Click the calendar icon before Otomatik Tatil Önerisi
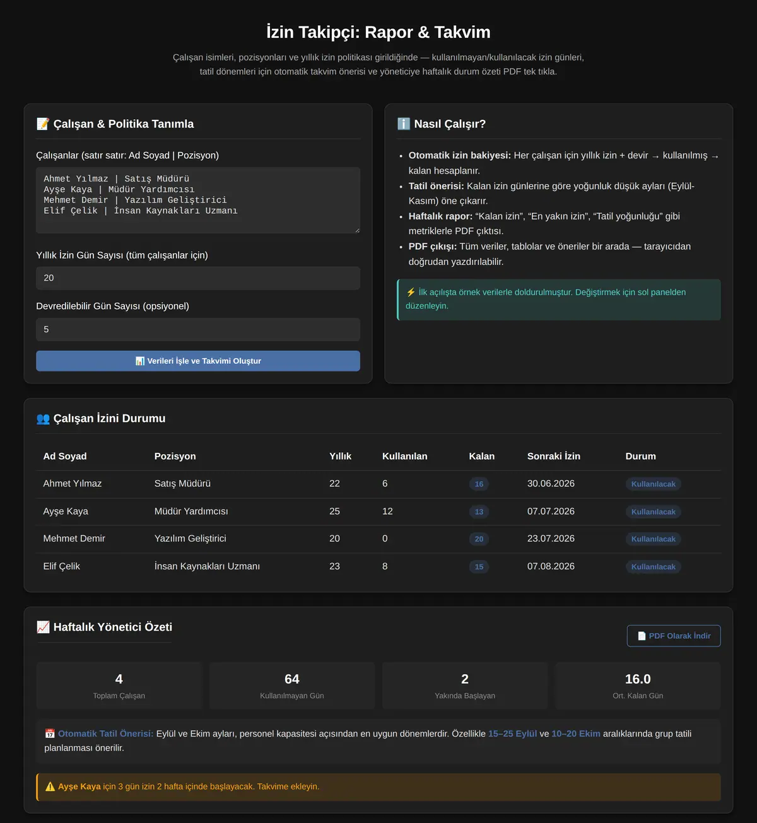The height and width of the screenshot is (823, 757). coord(50,733)
